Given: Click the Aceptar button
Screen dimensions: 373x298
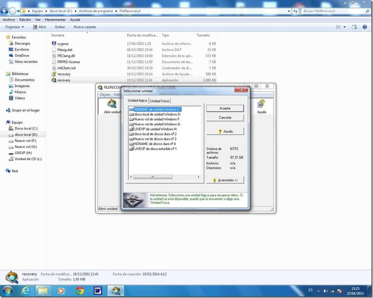Looking at the screenshot, I should (x=225, y=108).
